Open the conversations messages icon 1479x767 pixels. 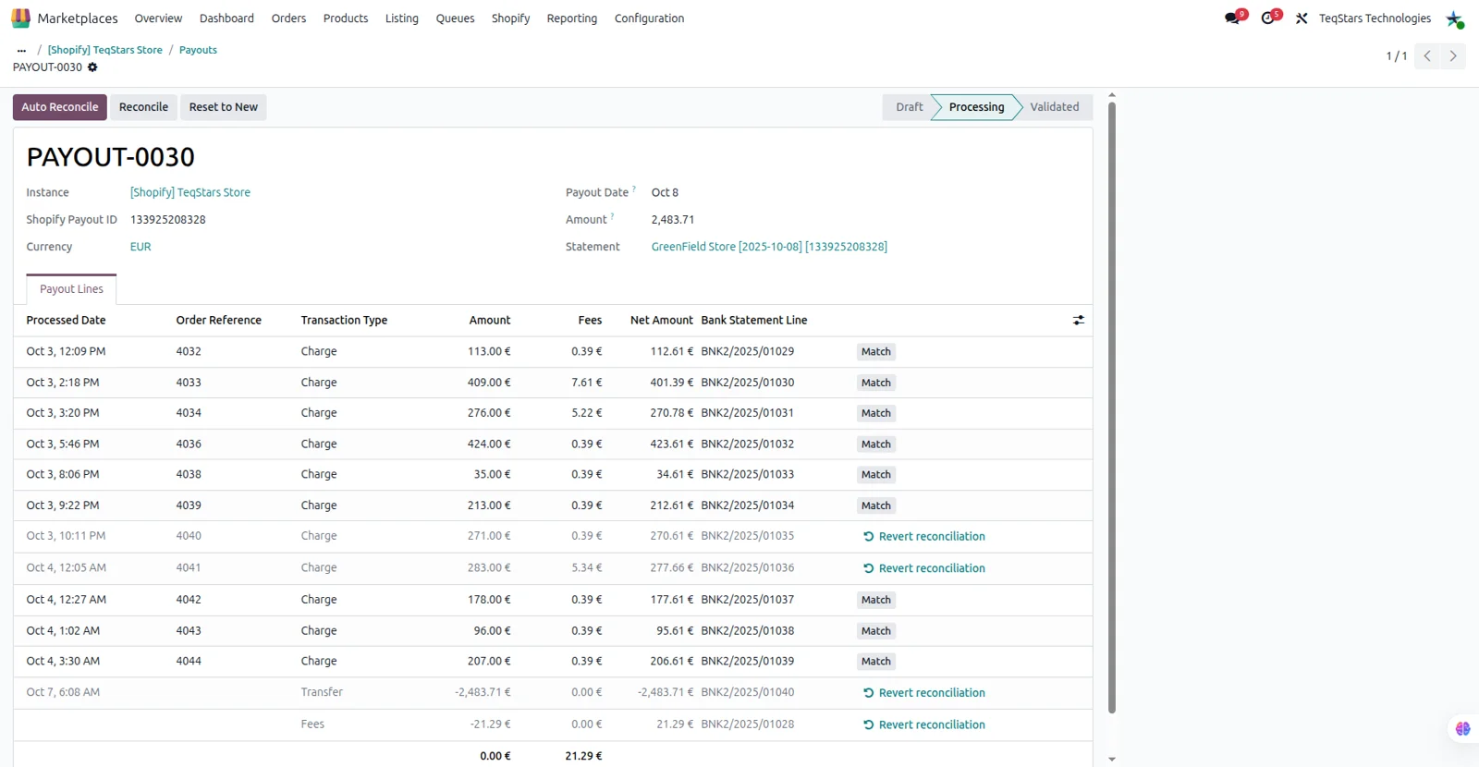pos(1232,18)
